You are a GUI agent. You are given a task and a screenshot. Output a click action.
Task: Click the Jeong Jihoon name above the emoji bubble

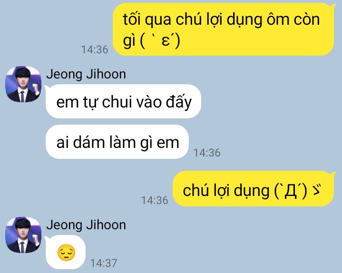(x=86, y=225)
